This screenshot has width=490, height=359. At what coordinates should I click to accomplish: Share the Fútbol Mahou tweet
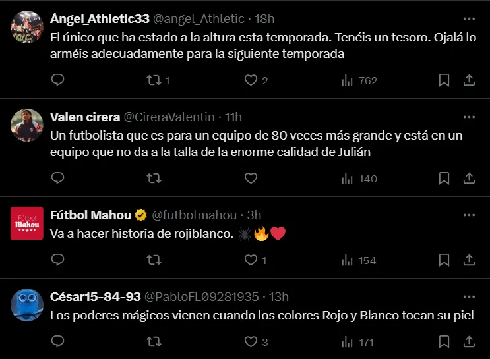point(469,260)
